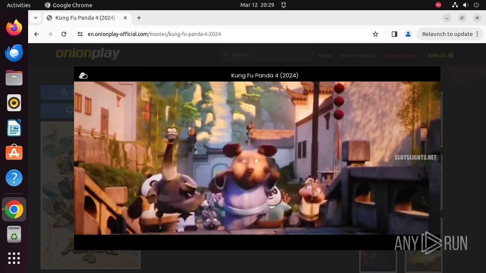The width and height of the screenshot is (486, 273).
Task: Open the Activities overview
Action: tap(19, 5)
